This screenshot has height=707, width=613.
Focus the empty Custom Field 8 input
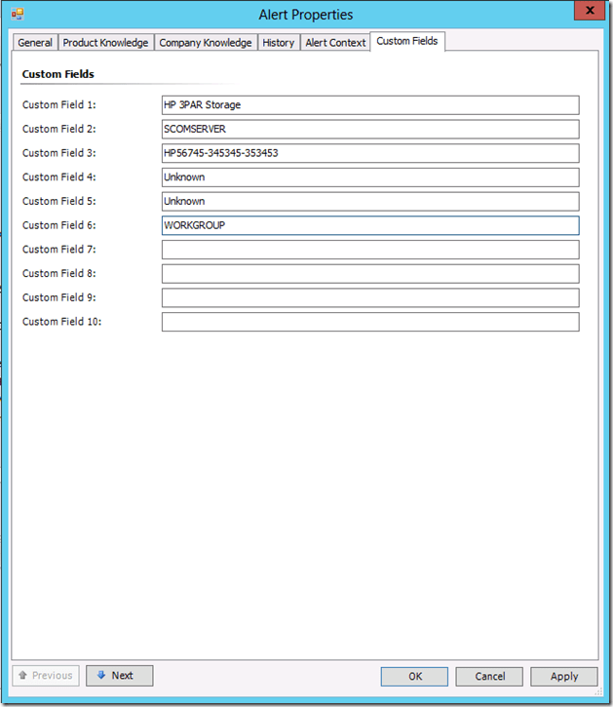370,274
